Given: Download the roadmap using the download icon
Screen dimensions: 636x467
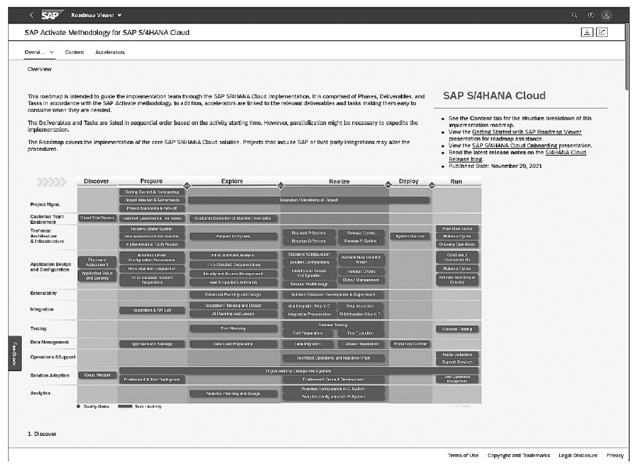Looking at the screenshot, I should tap(587, 32).
